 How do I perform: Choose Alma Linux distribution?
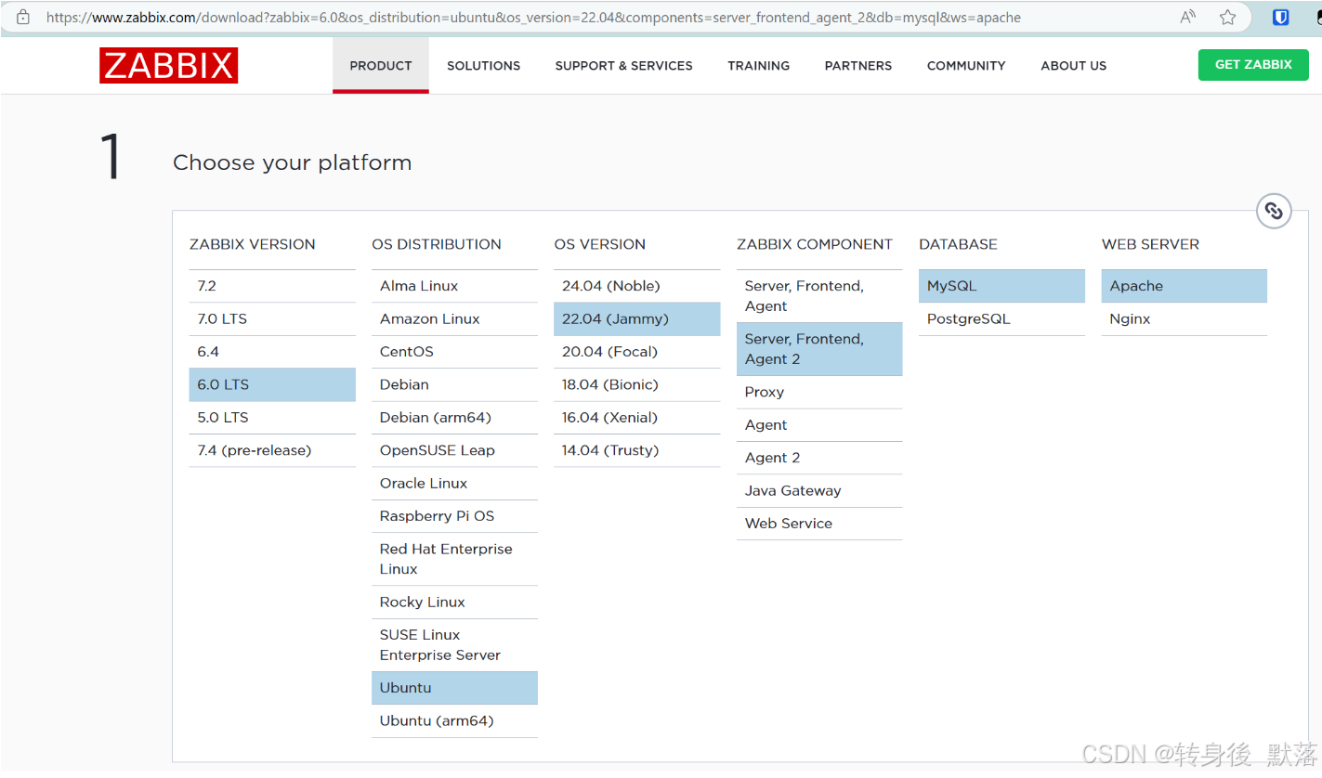pos(454,286)
